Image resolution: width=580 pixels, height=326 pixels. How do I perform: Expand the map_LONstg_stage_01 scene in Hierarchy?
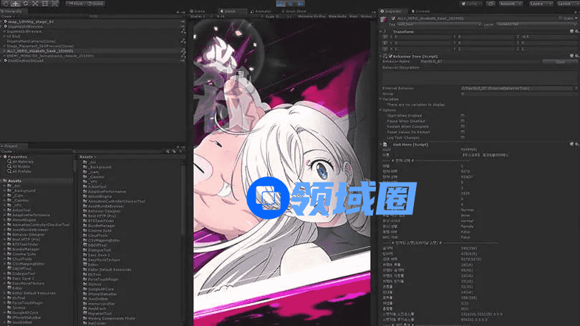tap(3, 21)
